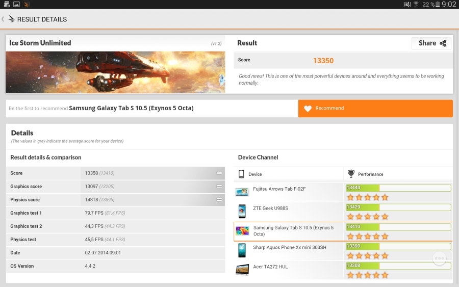Click star rating for ZTE Geek U988S
This screenshot has height=287, width=459.
coord(367,217)
